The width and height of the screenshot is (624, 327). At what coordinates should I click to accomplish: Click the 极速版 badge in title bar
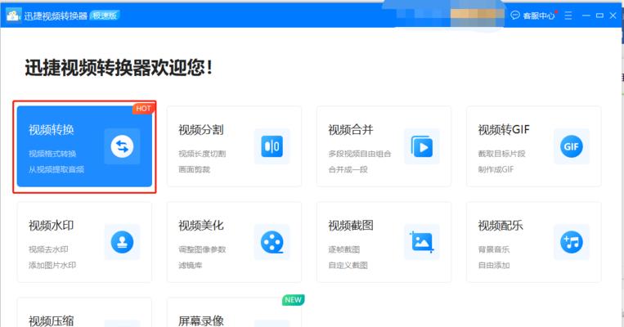point(105,15)
